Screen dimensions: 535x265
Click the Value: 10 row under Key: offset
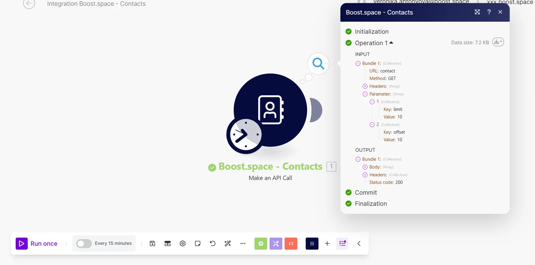[393, 140]
